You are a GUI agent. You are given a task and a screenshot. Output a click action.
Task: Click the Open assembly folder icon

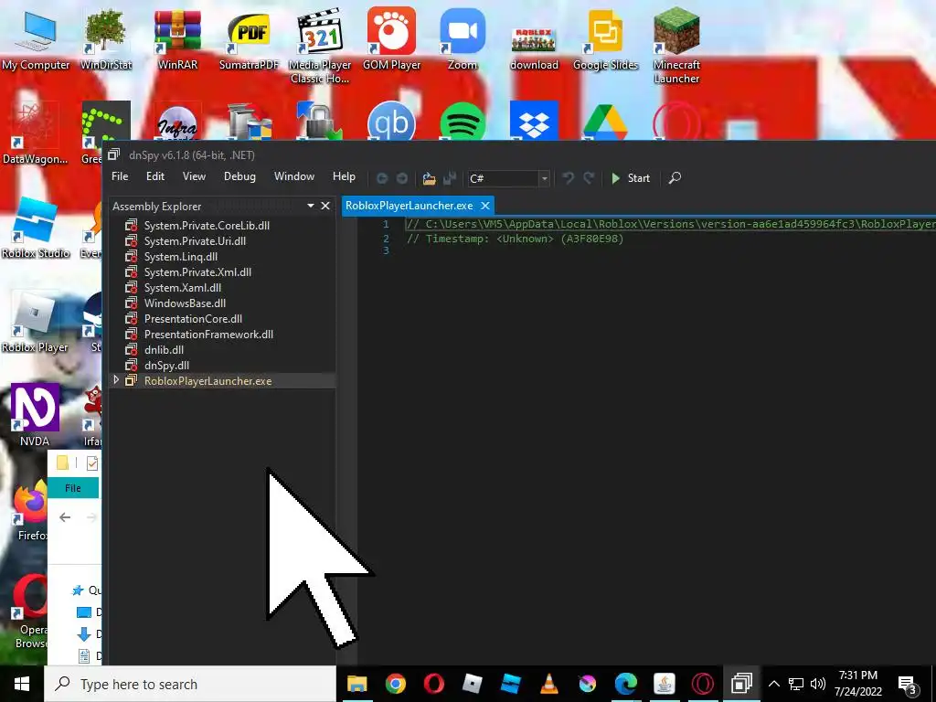click(x=429, y=178)
